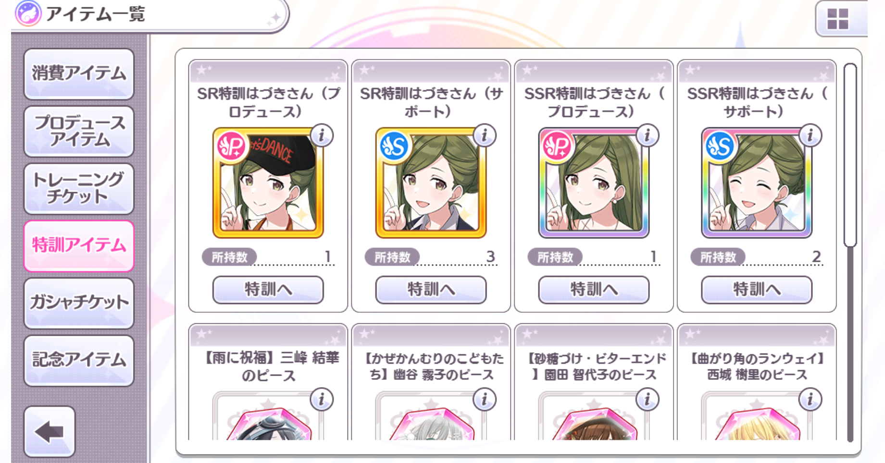
Task: Show info for 三峰 結華のピース
Action: point(322,399)
